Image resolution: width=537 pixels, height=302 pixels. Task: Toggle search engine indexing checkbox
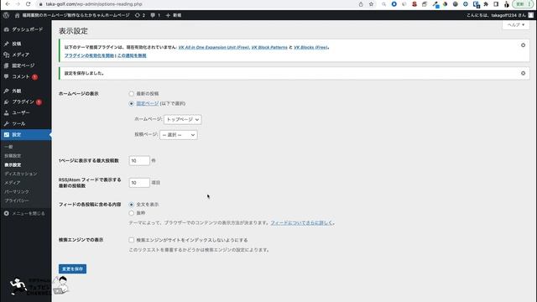point(131,240)
